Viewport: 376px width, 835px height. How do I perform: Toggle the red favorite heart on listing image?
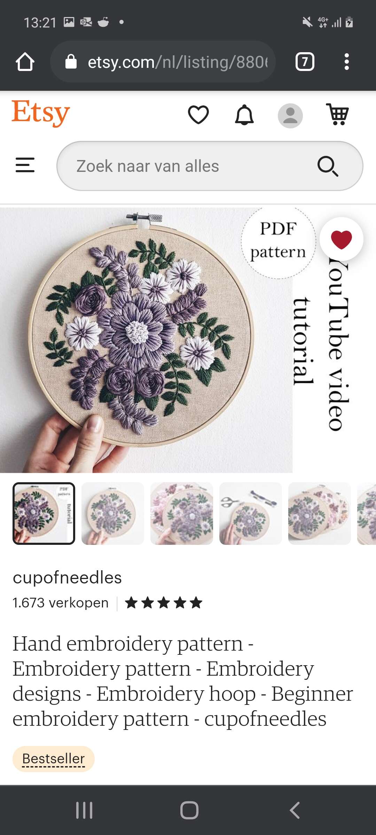pyautogui.click(x=342, y=239)
